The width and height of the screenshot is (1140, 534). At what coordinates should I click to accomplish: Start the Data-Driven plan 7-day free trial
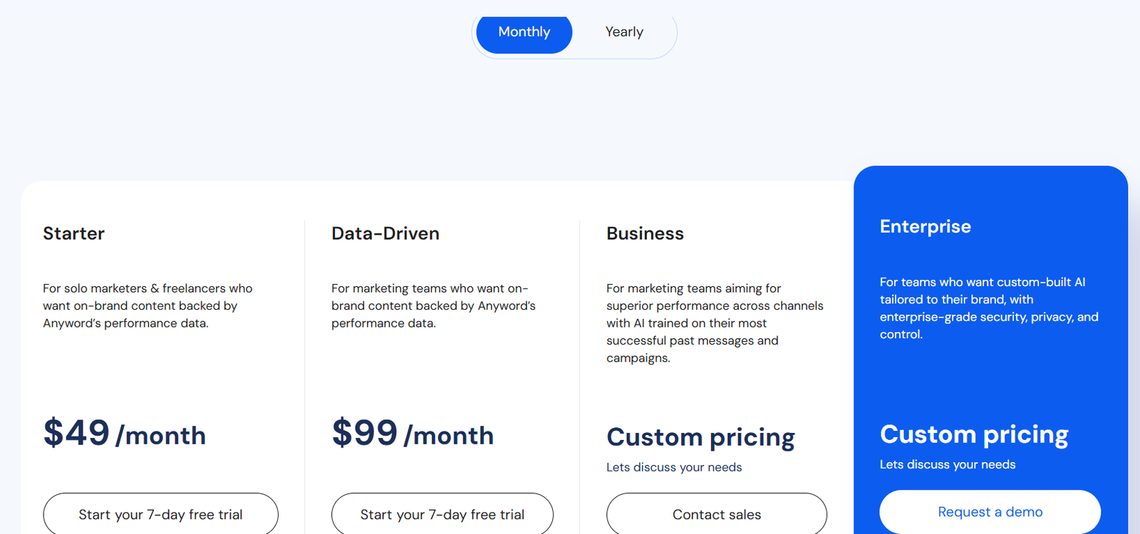click(442, 513)
